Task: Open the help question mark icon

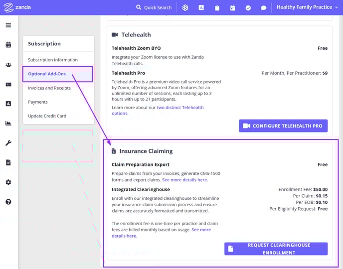Action: click(x=8, y=202)
